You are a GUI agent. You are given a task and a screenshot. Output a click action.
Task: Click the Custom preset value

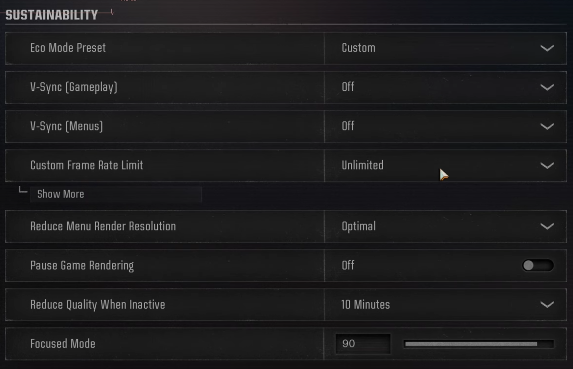[358, 48]
